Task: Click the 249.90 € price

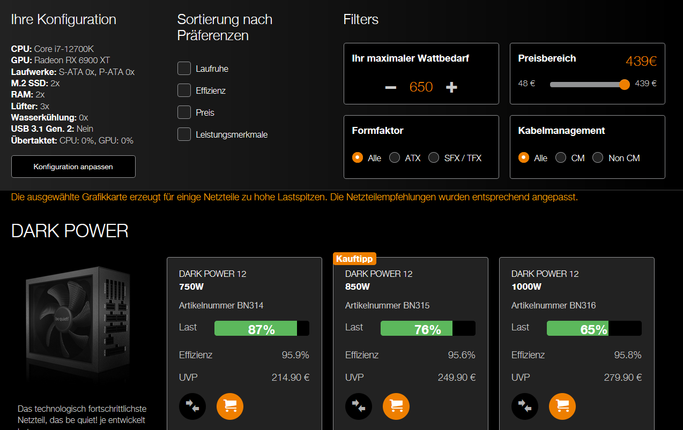Action: (457, 377)
